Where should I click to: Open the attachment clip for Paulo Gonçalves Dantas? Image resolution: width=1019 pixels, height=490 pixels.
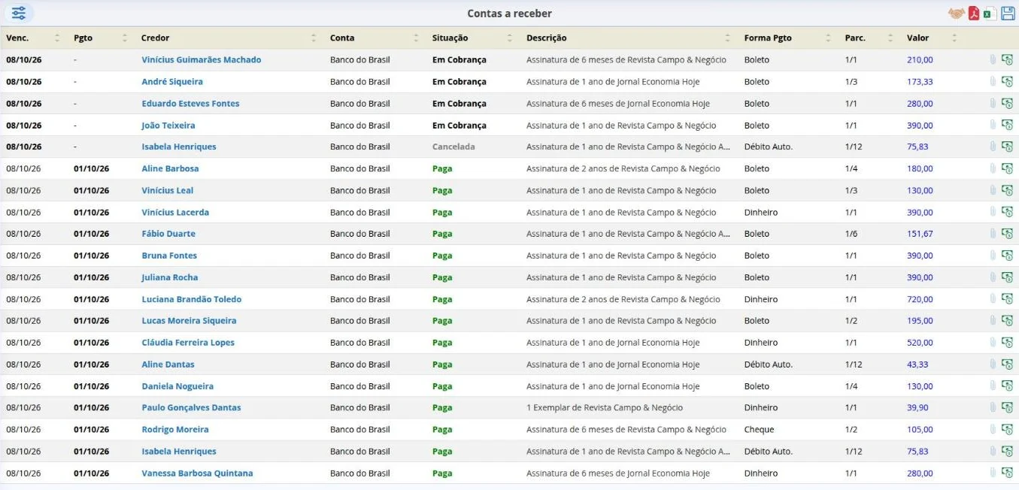992,407
